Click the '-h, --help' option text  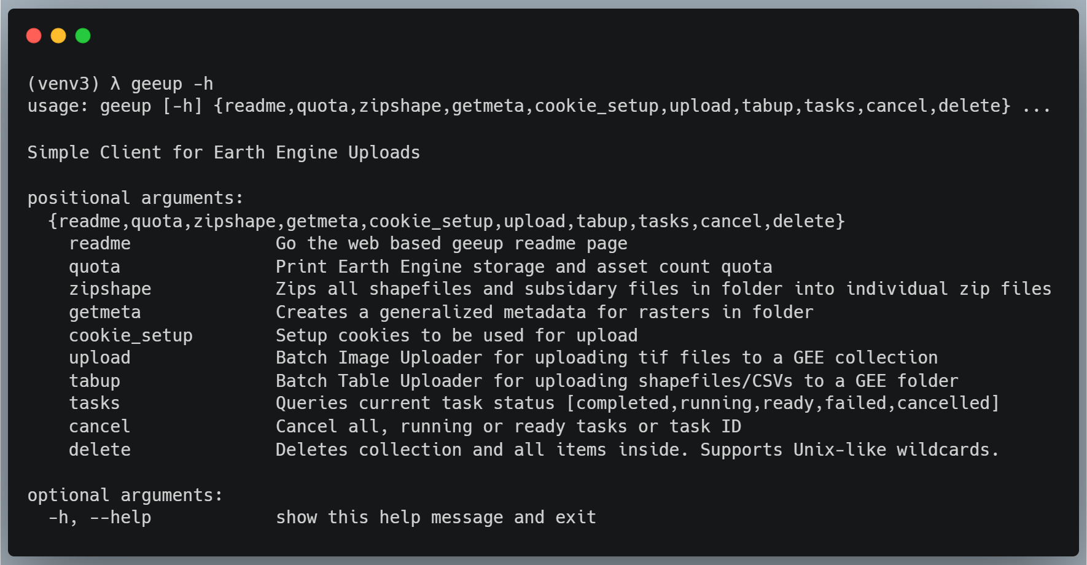[x=99, y=518]
